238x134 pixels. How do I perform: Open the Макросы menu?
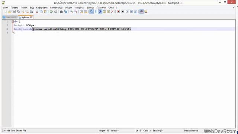pyautogui.click(x=79, y=7)
